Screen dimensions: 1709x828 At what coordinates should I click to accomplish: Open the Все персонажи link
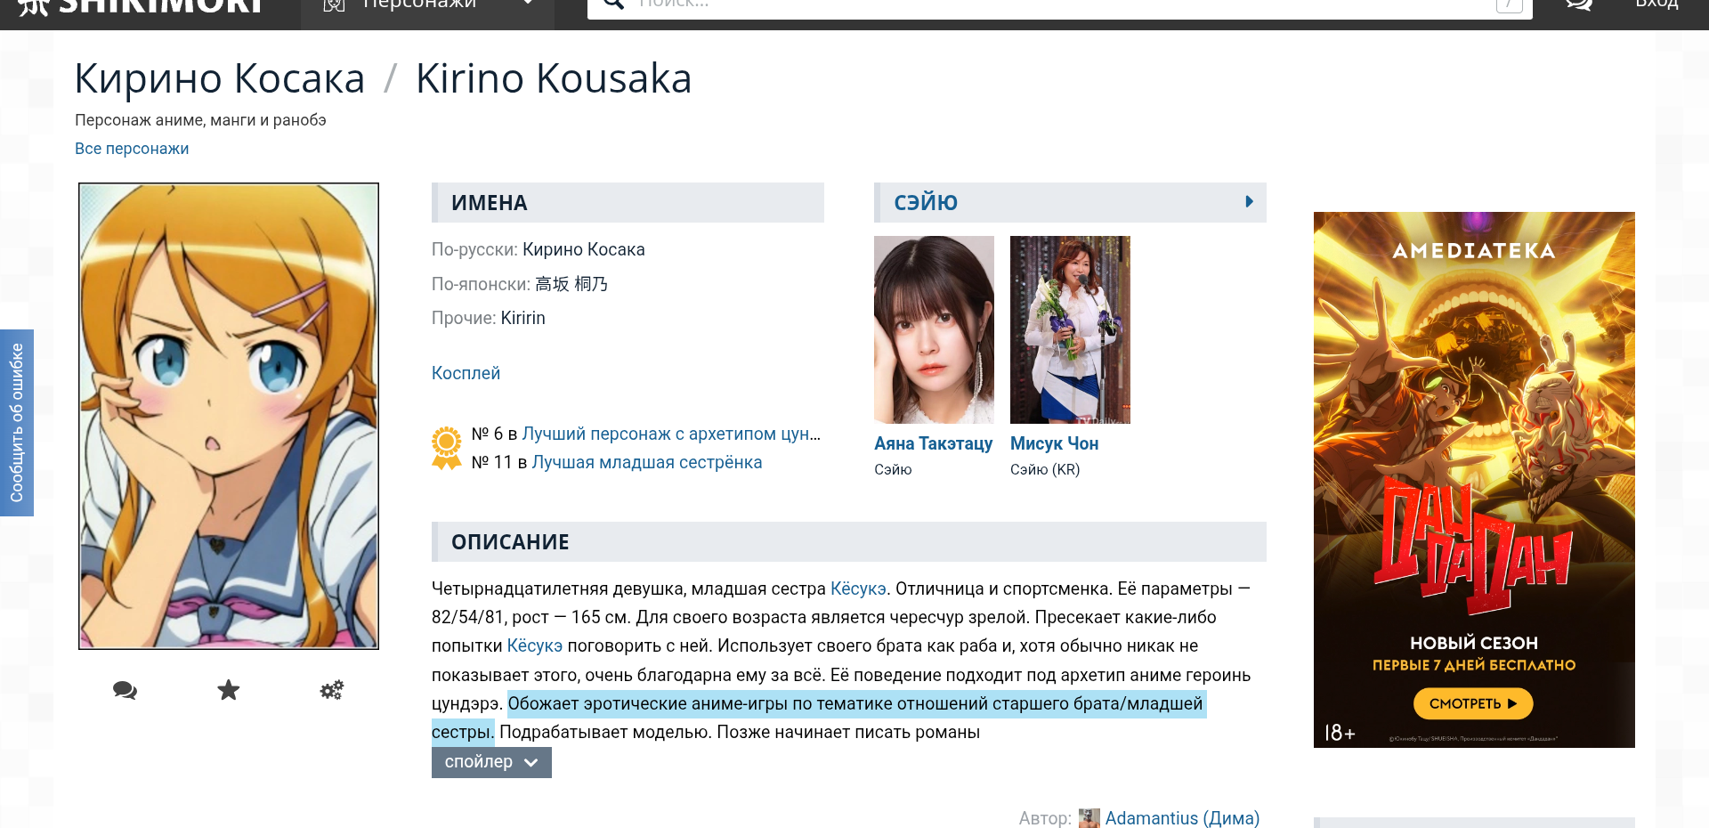point(132,149)
